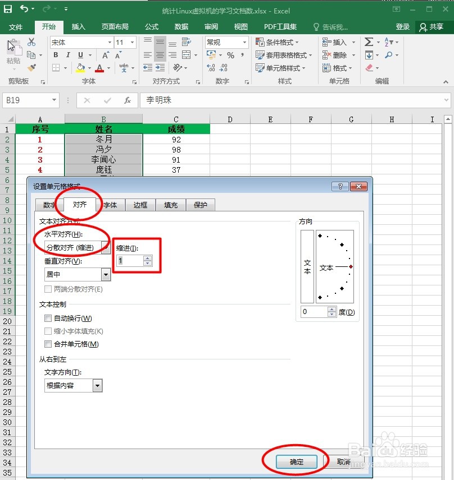Expand the Name Box B19 dropdown
The image size is (454, 480).
54,100
